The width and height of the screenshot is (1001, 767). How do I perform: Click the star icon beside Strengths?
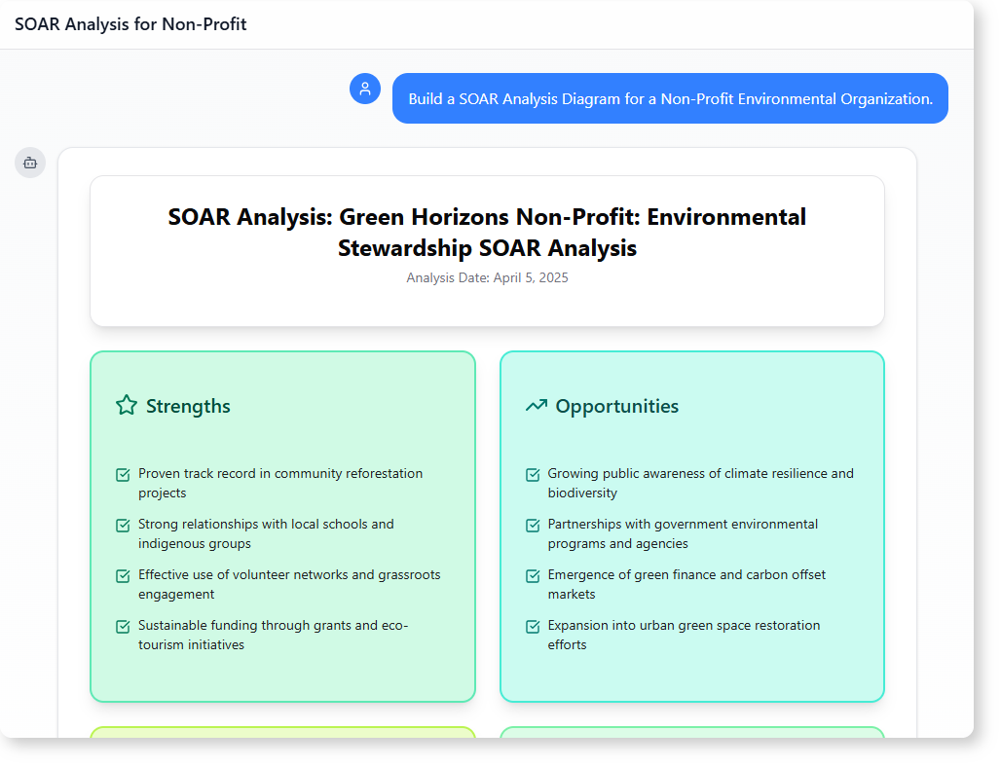pos(126,405)
